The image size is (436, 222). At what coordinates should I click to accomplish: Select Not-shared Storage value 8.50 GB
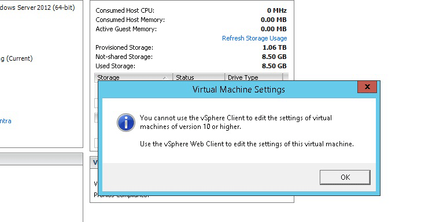click(x=274, y=57)
